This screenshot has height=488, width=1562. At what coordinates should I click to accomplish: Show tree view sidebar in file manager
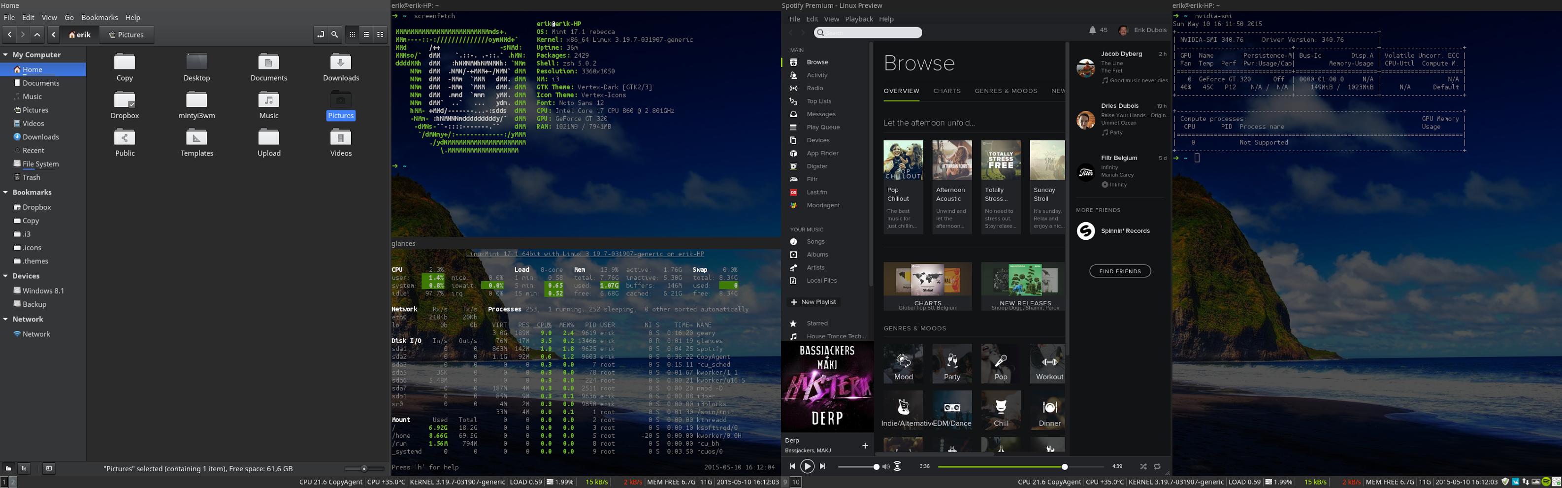(24, 468)
